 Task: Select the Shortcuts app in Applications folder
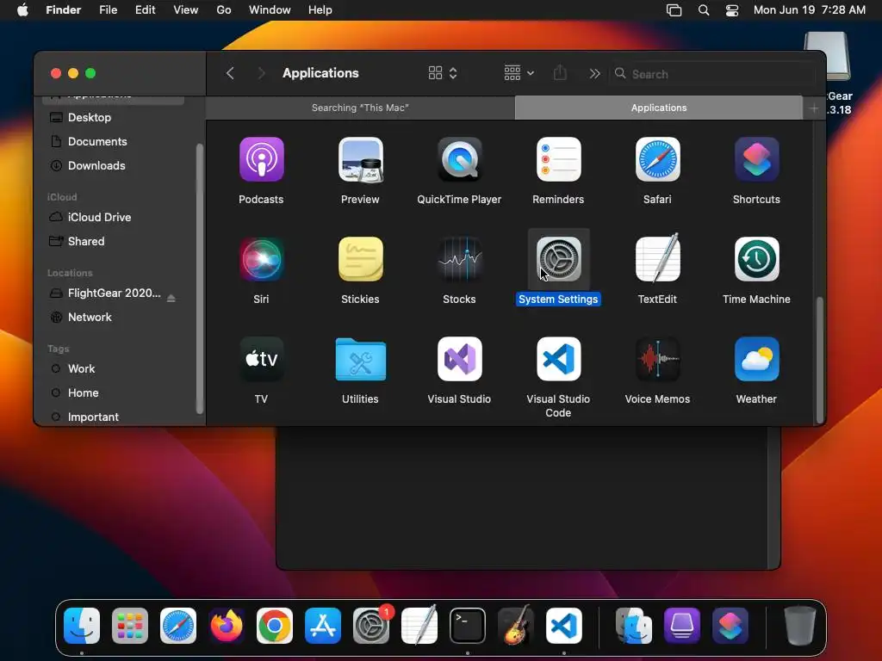coord(756,159)
